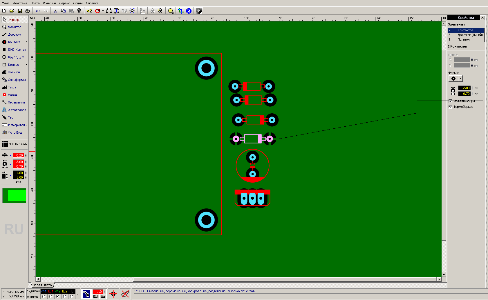Open the Опции menu
Viewport: 488px width, 300px height.
click(78, 3)
